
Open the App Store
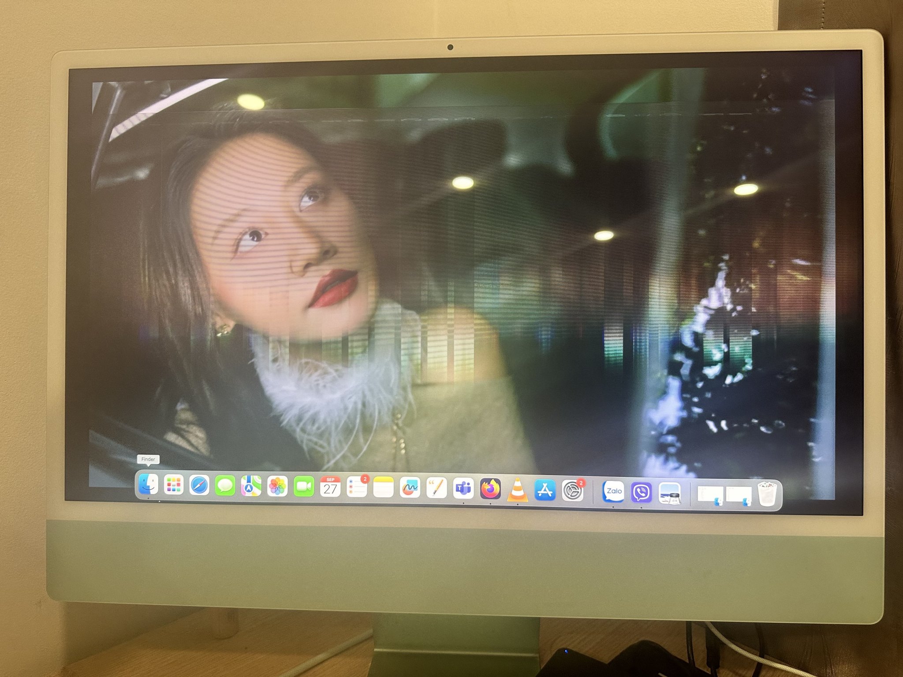(x=545, y=491)
